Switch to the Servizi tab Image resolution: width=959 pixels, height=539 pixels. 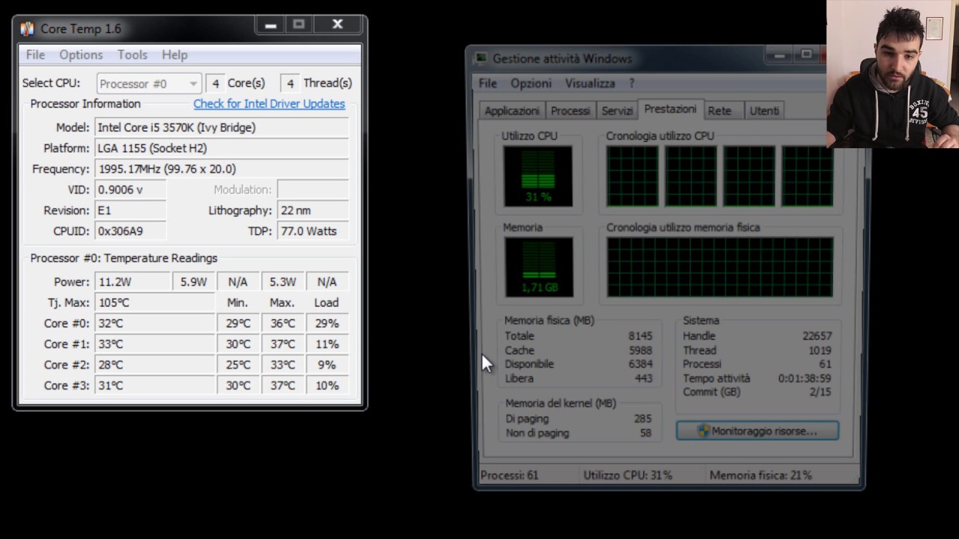(617, 111)
